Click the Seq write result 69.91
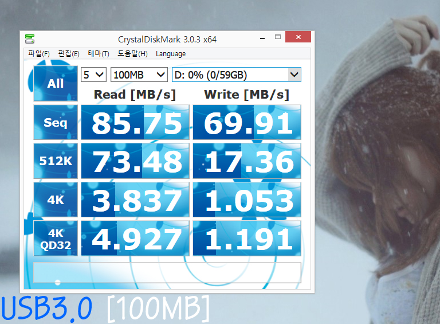The width and height of the screenshot is (440, 324). (247, 122)
